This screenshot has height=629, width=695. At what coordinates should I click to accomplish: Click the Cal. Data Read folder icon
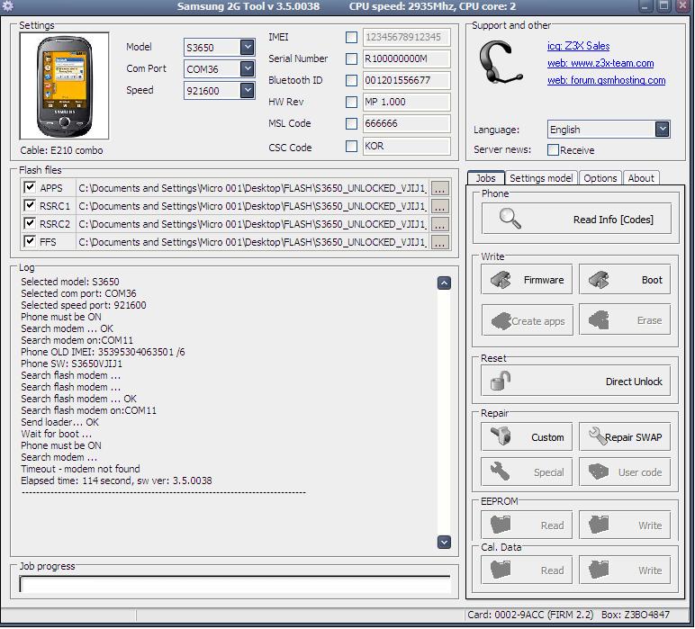[x=501, y=571]
